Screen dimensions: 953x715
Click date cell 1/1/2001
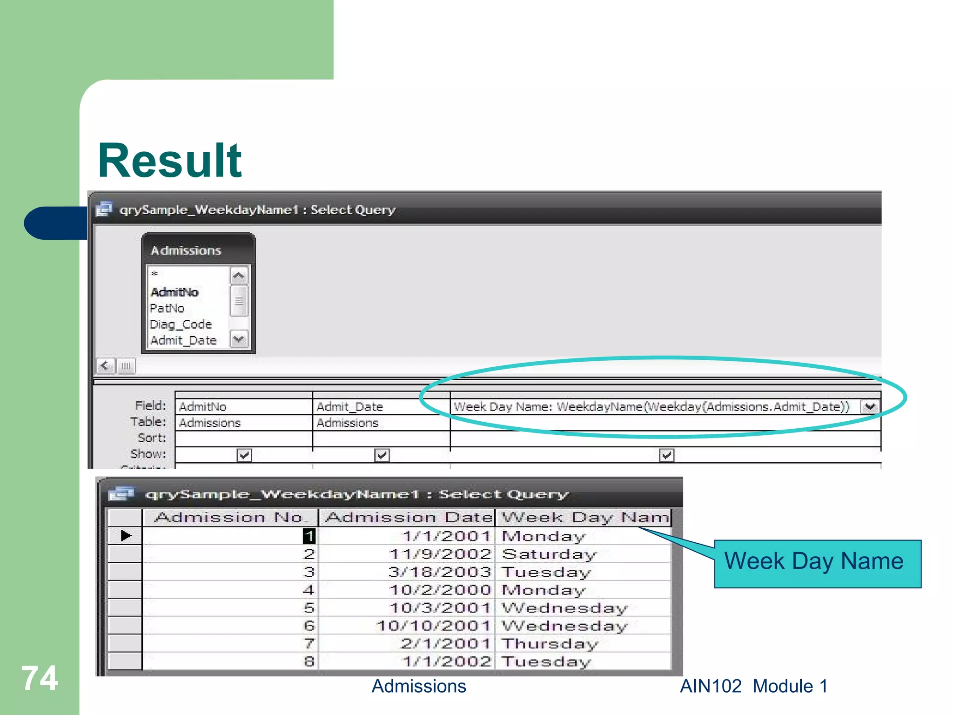[407, 536]
